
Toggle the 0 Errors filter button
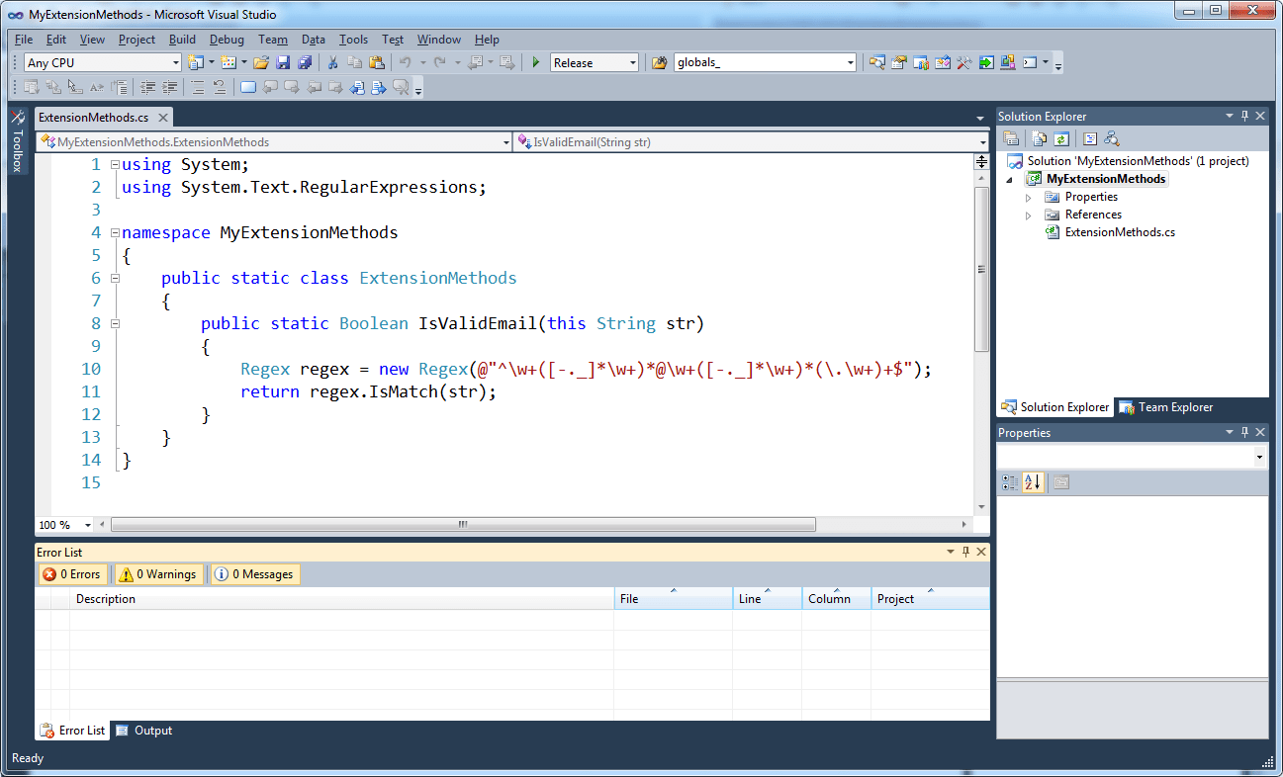point(71,574)
